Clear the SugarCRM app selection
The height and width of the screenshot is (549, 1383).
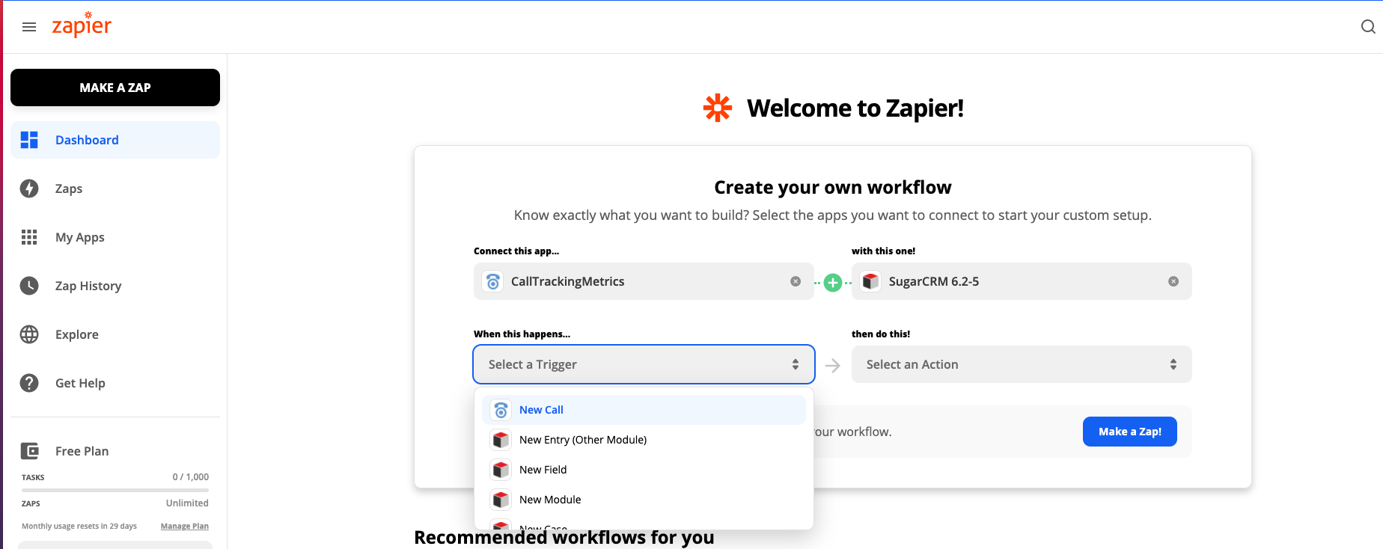pos(1173,281)
